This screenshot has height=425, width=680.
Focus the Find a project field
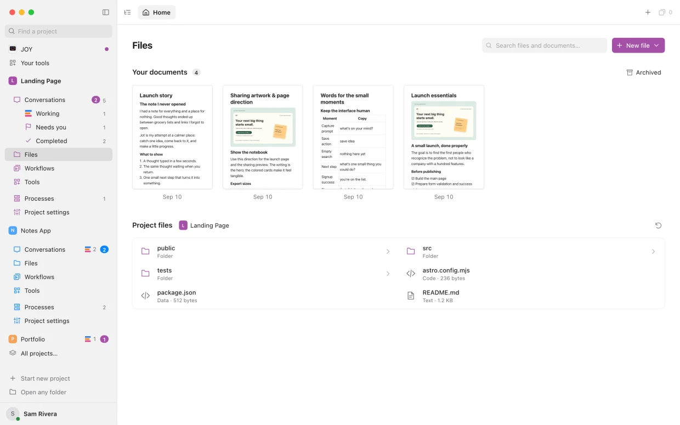pyautogui.click(x=59, y=31)
